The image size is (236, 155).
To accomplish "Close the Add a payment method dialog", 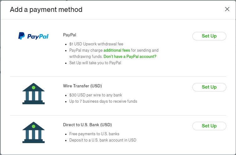I will point(227,9).
